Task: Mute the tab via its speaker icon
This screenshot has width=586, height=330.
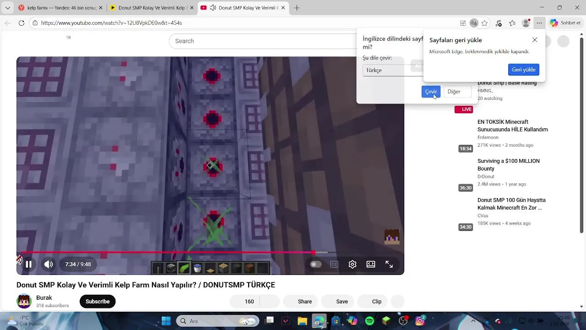Action: [x=213, y=8]
